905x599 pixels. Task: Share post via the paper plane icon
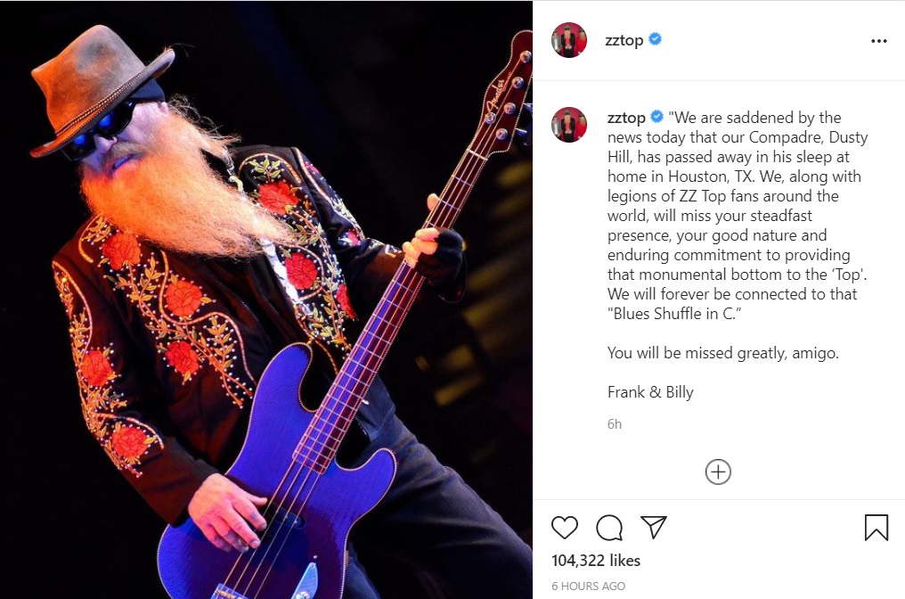pyautogui.click(x=654, y=528)
